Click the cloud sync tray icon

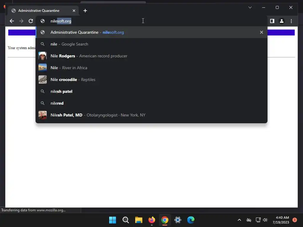pyautogui.click(x=249, y=220)
